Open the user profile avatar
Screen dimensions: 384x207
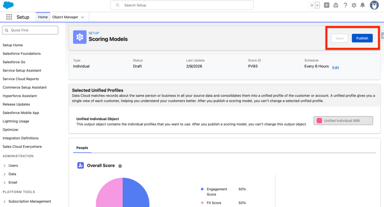374,5
